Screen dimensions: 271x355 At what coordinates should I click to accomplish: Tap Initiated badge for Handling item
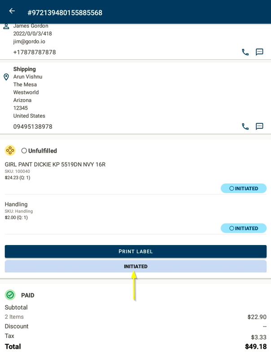[244, 228]
